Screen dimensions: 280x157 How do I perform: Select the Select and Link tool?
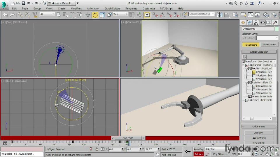pos(21,15)
